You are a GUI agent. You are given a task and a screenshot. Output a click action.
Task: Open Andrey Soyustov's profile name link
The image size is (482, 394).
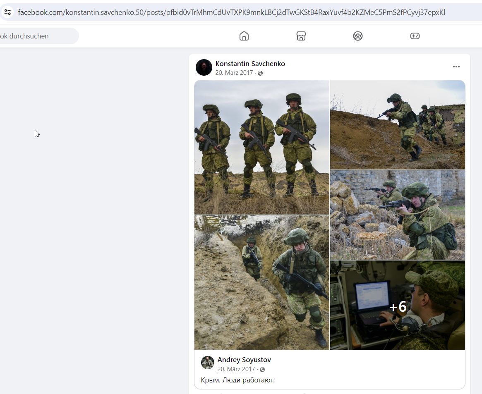(244, 360)
